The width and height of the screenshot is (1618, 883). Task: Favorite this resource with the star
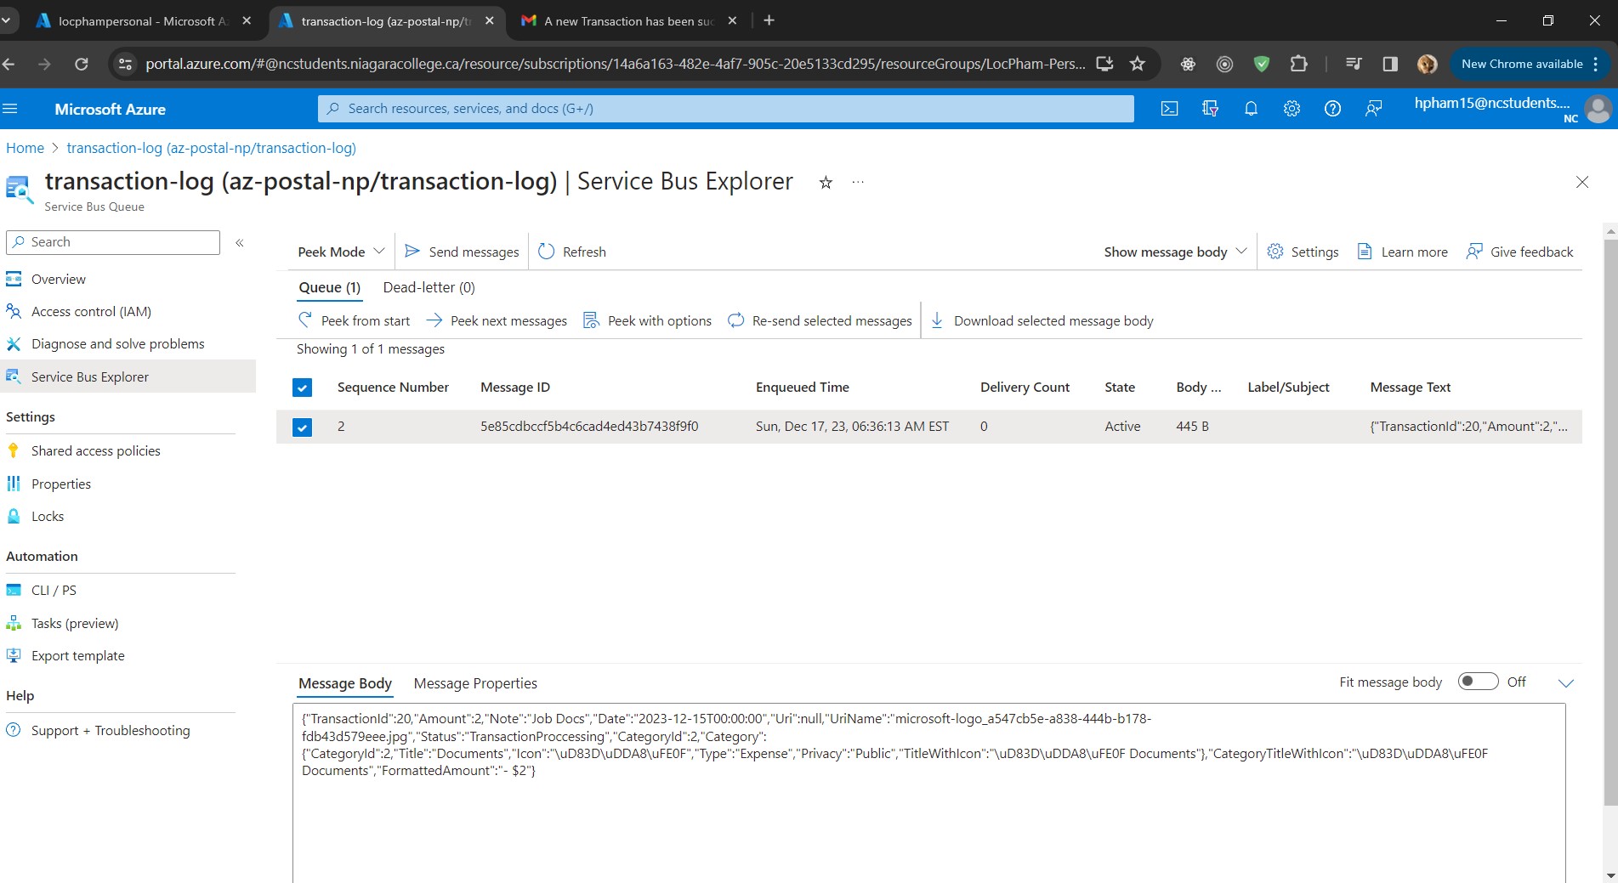826,182
